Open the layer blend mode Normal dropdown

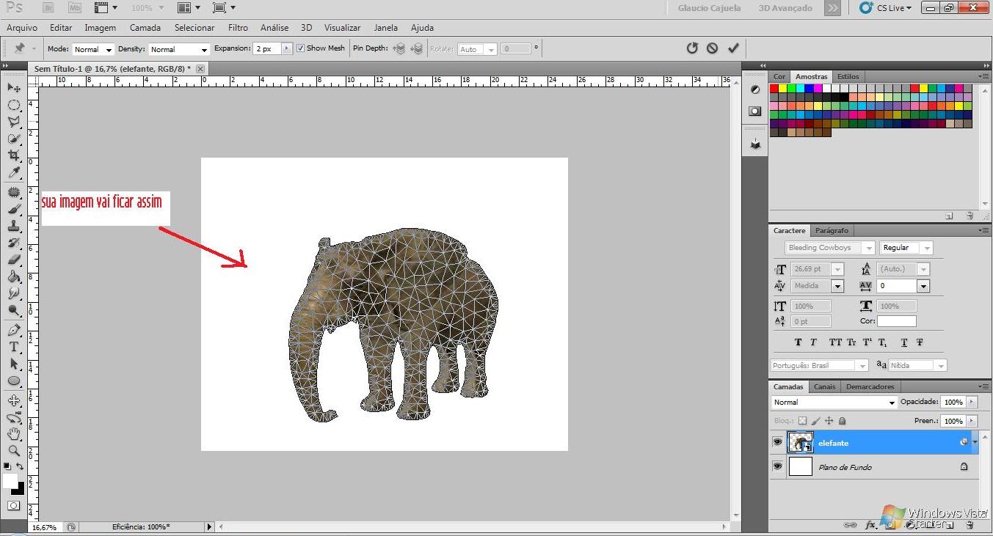[x=834, y=402]
